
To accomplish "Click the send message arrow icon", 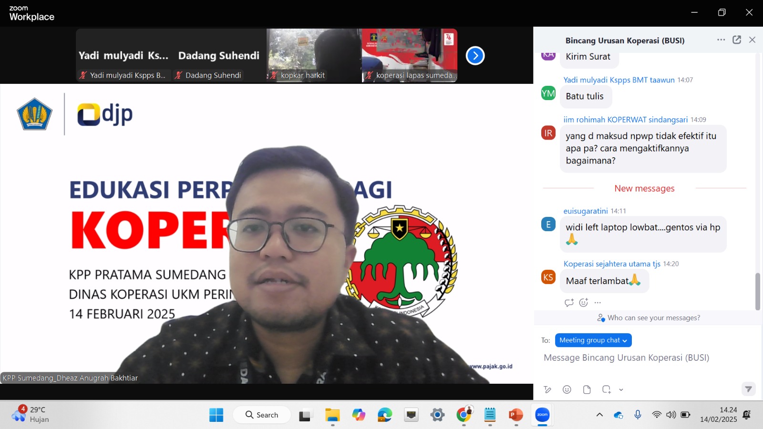I will [x=748, y=389].
